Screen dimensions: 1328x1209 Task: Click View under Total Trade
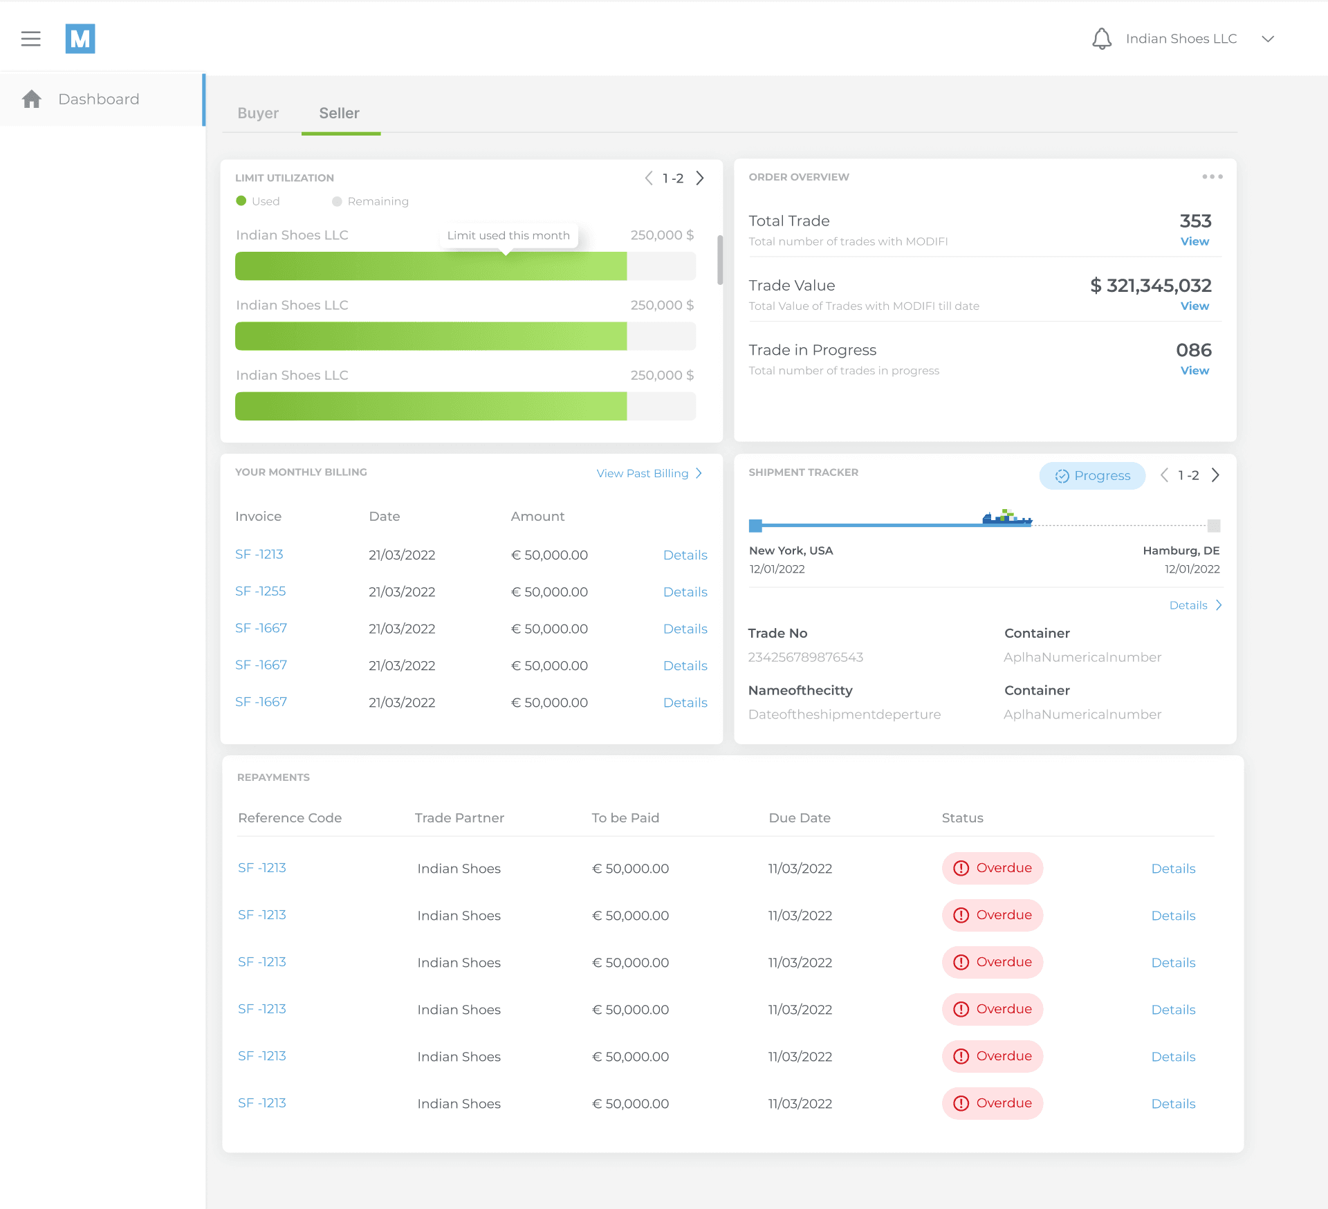(1195, 241)
